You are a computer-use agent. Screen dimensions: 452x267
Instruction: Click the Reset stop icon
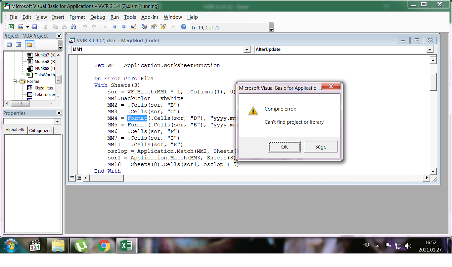(124, 27)
